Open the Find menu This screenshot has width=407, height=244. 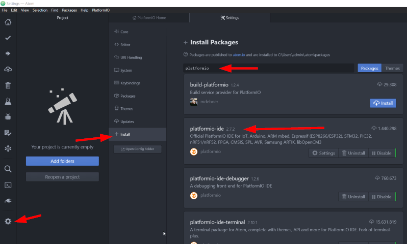click(x=55, y=10)
